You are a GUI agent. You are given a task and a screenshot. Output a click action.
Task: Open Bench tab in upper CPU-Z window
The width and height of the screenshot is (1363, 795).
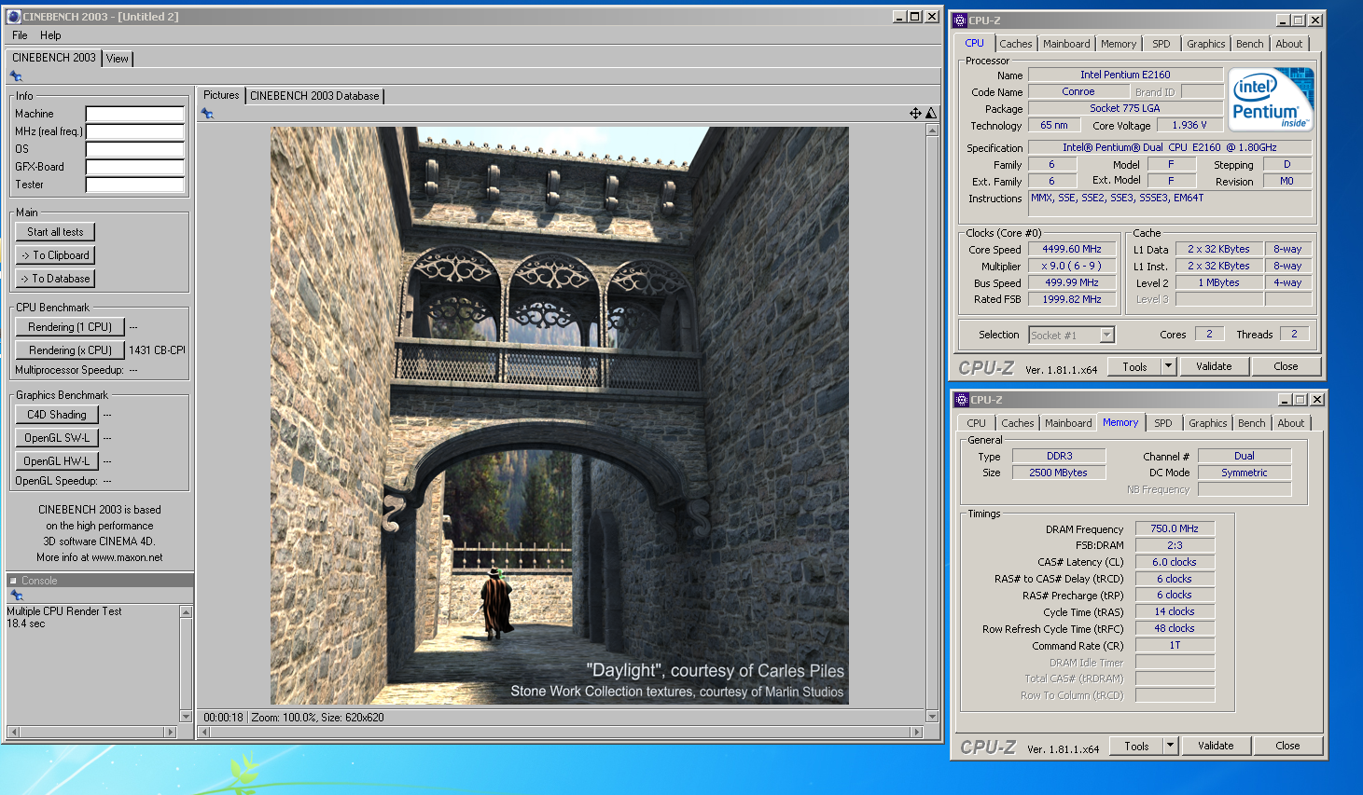coord(1250,44)
